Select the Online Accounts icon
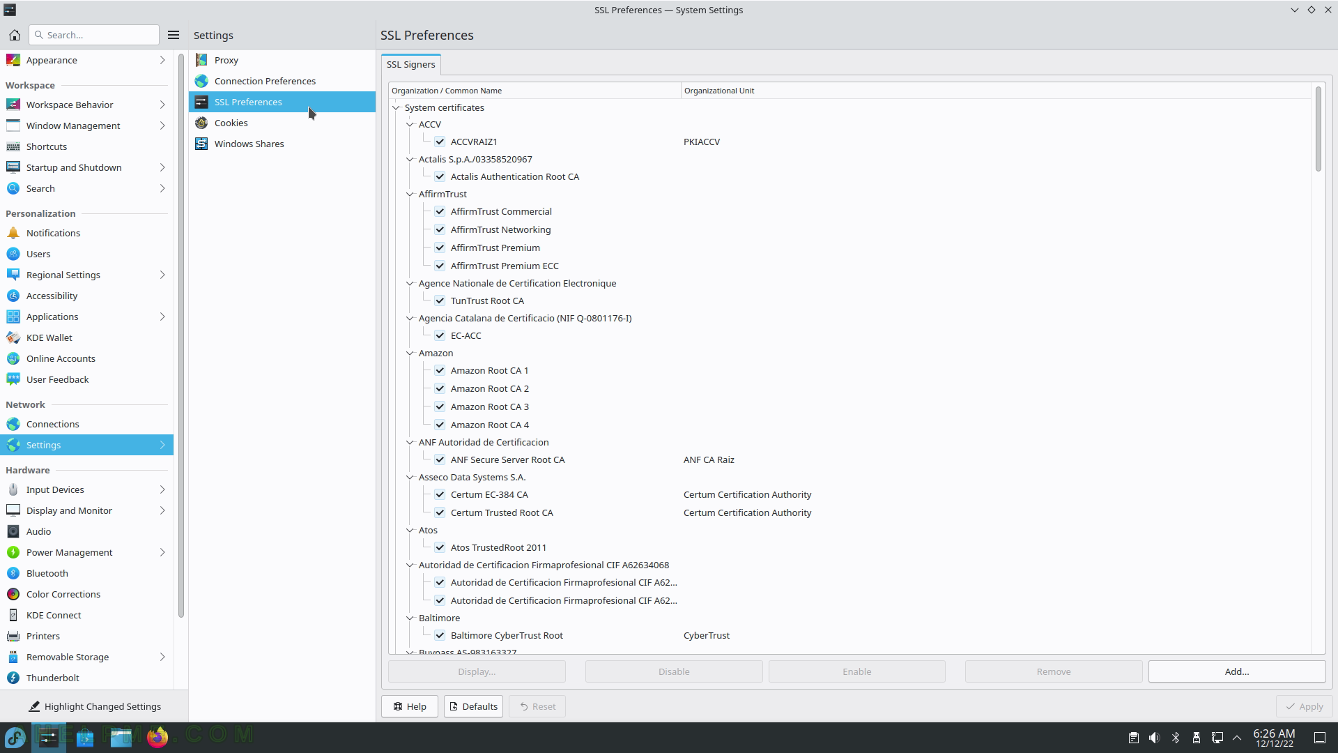Viewport: 1338px width, 753px height. pyautogui.click(x=13, y=358)
